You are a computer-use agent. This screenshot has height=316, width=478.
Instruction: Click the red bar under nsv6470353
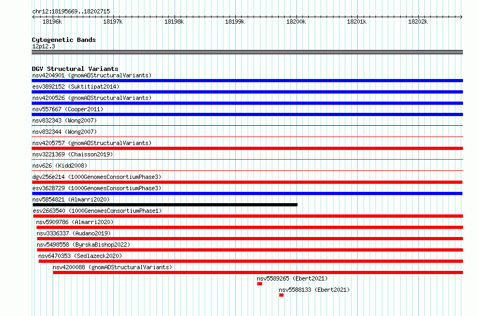click(251, 261)
